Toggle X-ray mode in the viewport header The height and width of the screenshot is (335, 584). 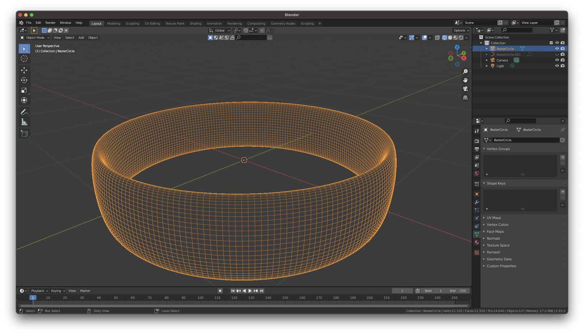pyautogui.click(x=437, y=38)
